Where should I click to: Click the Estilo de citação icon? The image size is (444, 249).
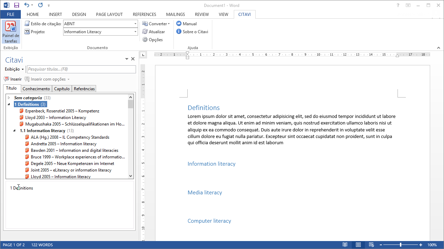coord(27,24)
